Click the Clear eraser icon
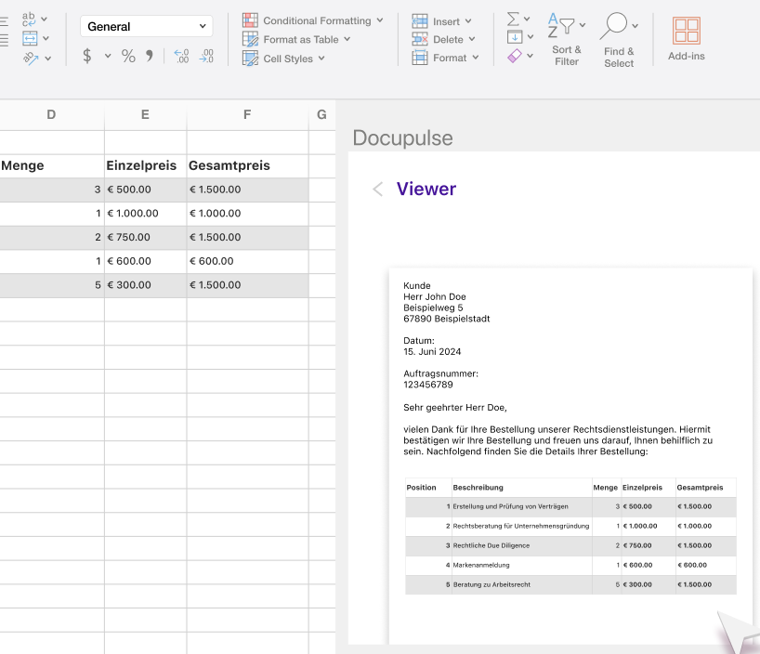Image resolution: width=760 pixels, height=654 pixels. [515, 57]
